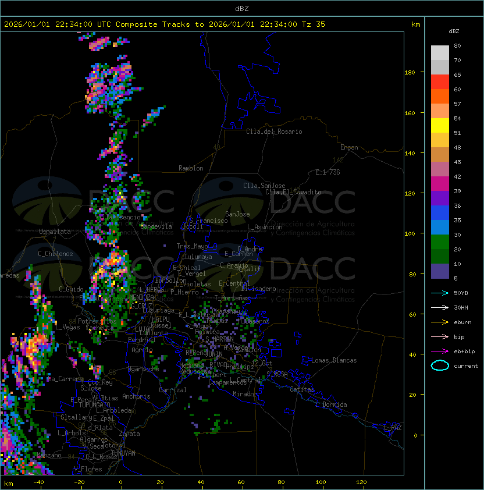Viewport: 484px width, 490px height.
Task: Select the bright green 20-30 dBZ band
Action: [440, 242]
